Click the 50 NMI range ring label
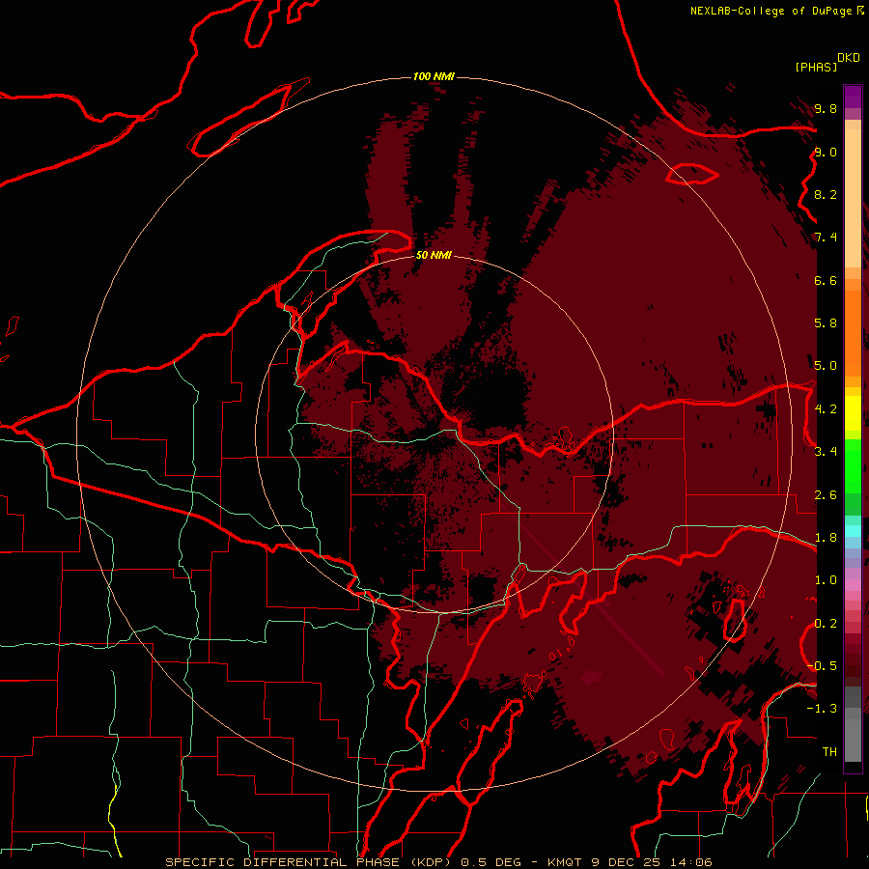Screen dimensions: 869x869 click(x=434, y=255)
